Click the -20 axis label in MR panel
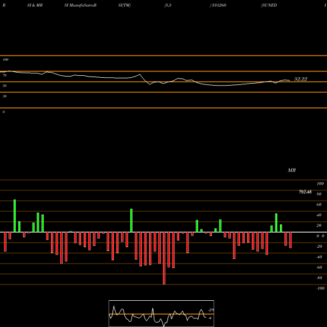The height and width of the screenshot is (327, 327). [x=319, y=247]
